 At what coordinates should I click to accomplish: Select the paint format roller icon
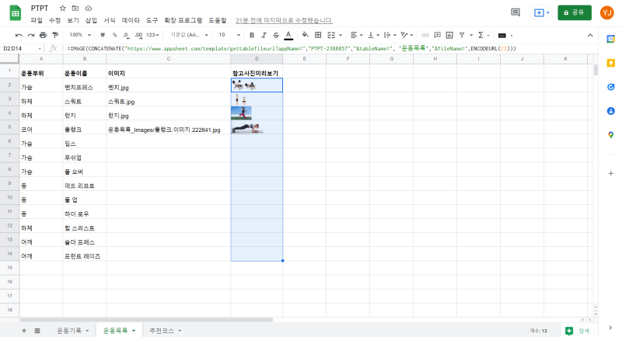pos(55,35)
